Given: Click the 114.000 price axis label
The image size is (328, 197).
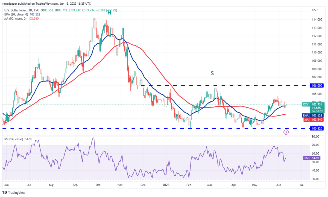Looking at the screenshot, I should (x=317, y=20).
